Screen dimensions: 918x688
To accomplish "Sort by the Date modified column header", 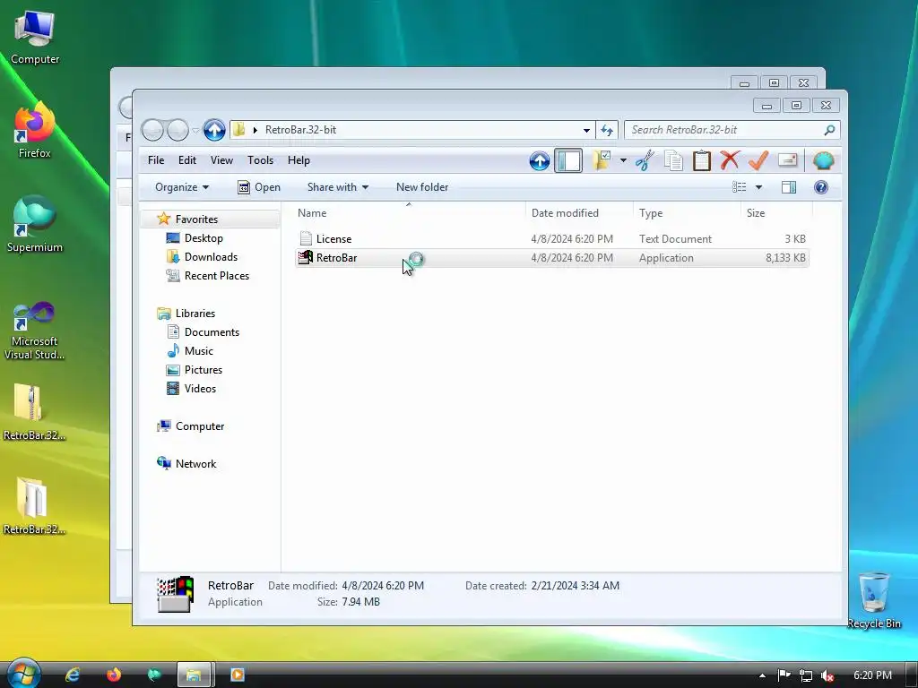I will click(579, 213).
